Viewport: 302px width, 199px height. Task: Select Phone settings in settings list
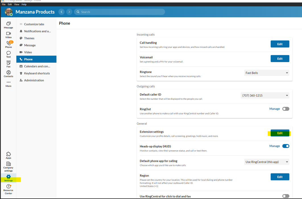coord(36,59)
